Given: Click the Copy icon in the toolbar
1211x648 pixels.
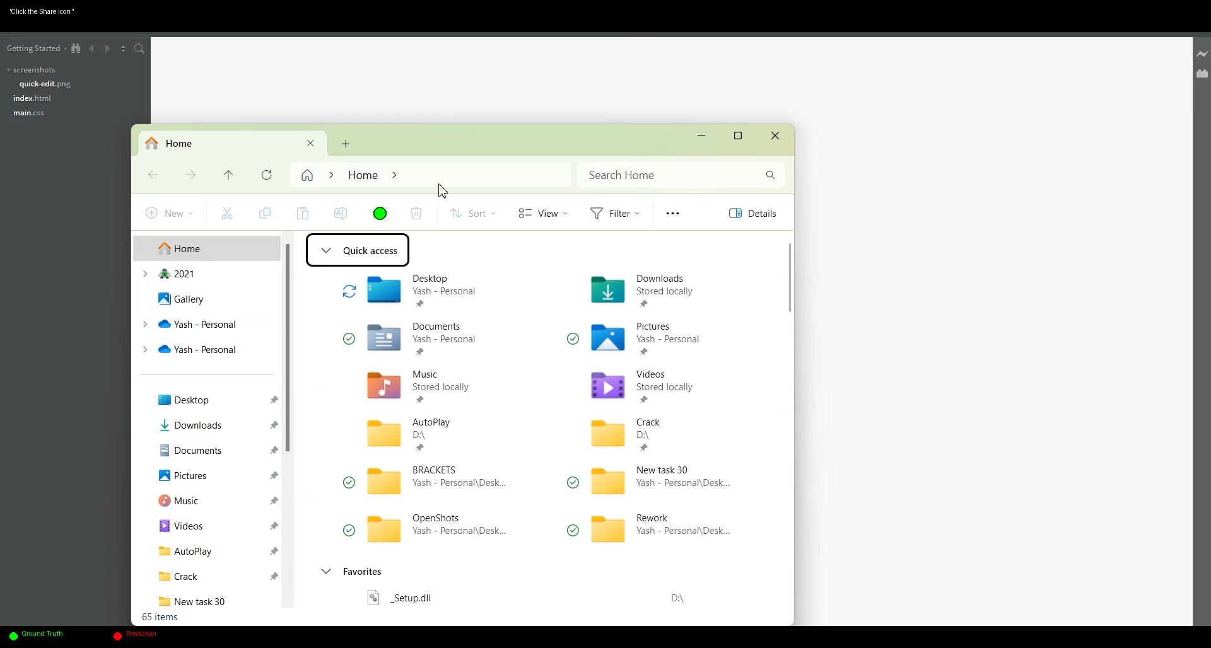Looking at the screenshot, I should click(x=265, y=214).
